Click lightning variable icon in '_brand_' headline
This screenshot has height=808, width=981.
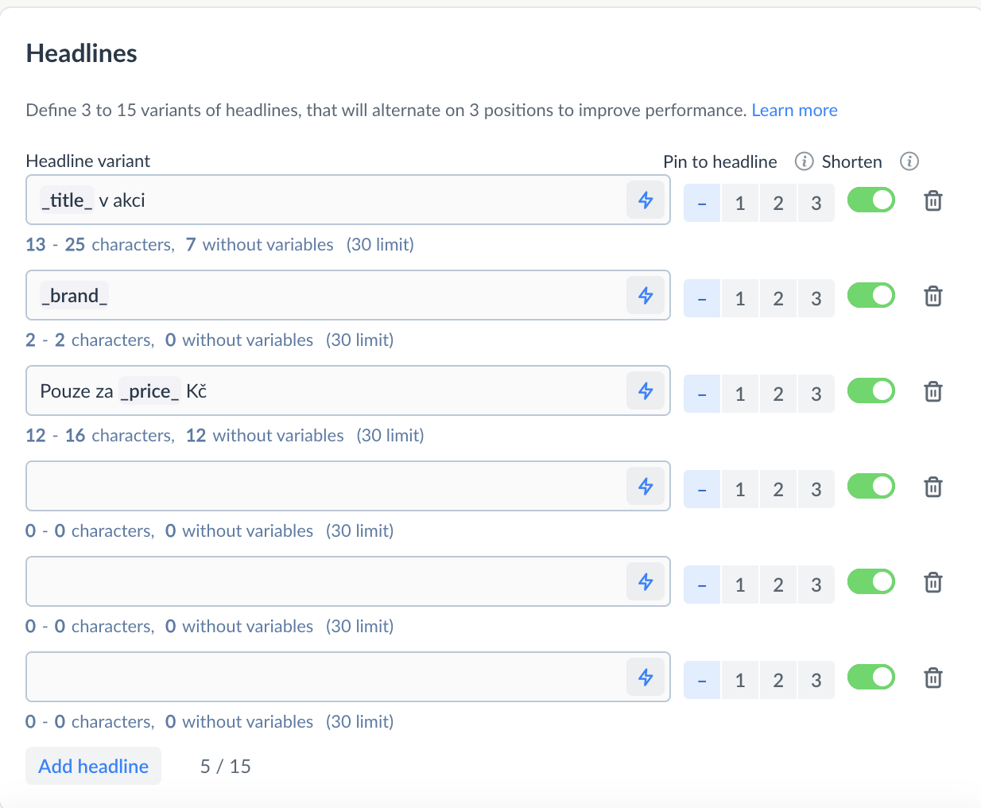646,296
